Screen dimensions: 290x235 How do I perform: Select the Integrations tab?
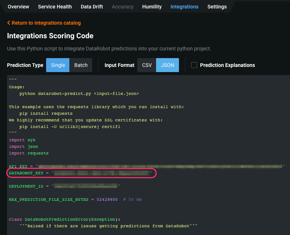tap(184, 7)
